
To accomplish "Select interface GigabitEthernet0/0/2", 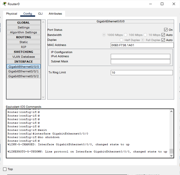I will 24,76.
